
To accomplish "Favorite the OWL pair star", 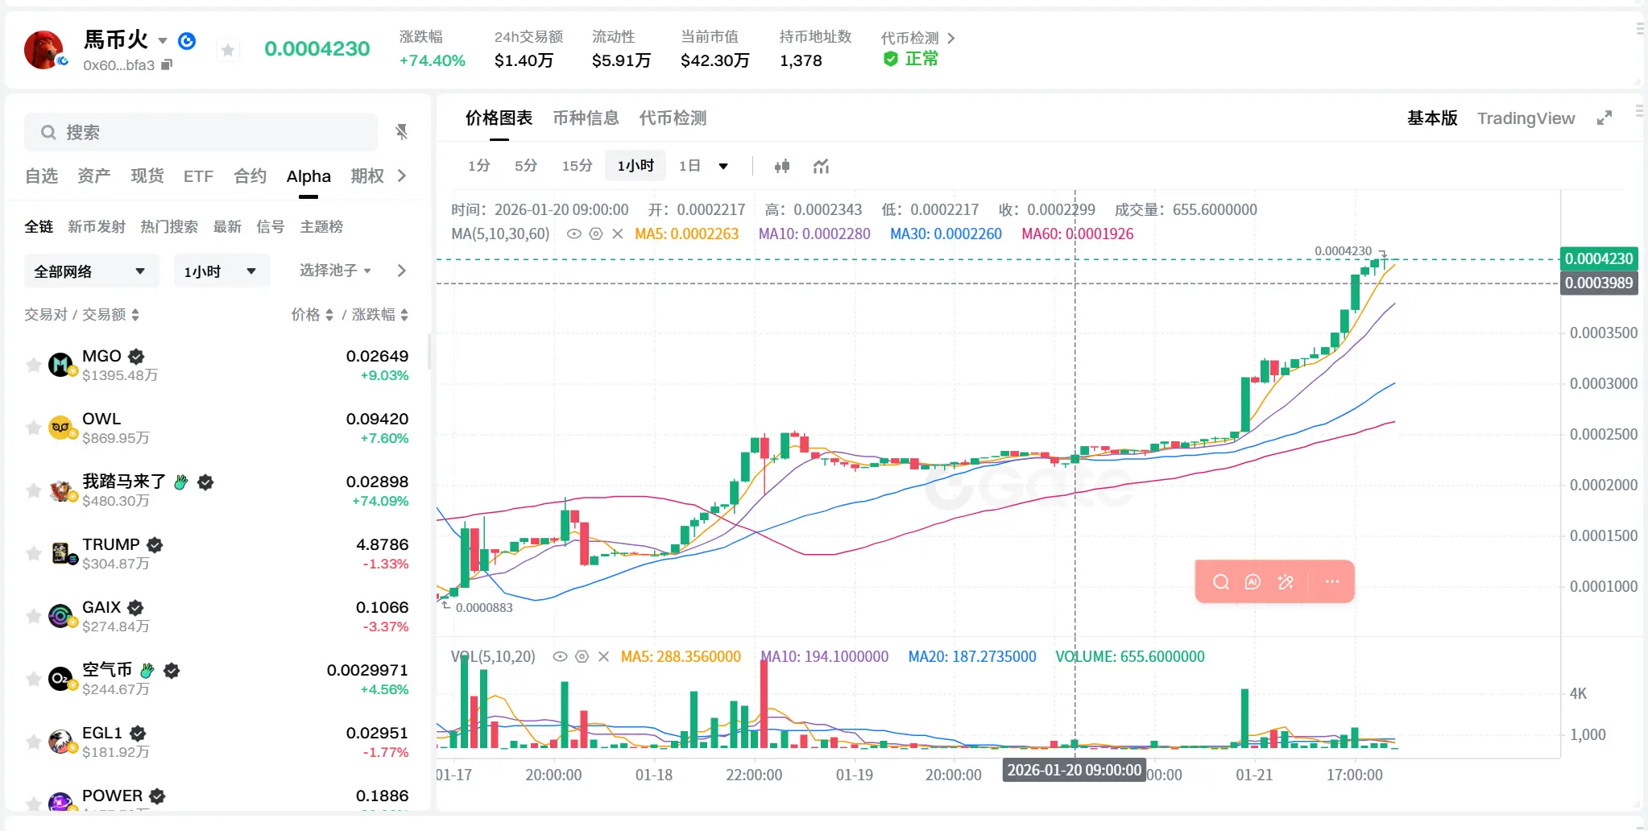I will click(x=33, y=428).
